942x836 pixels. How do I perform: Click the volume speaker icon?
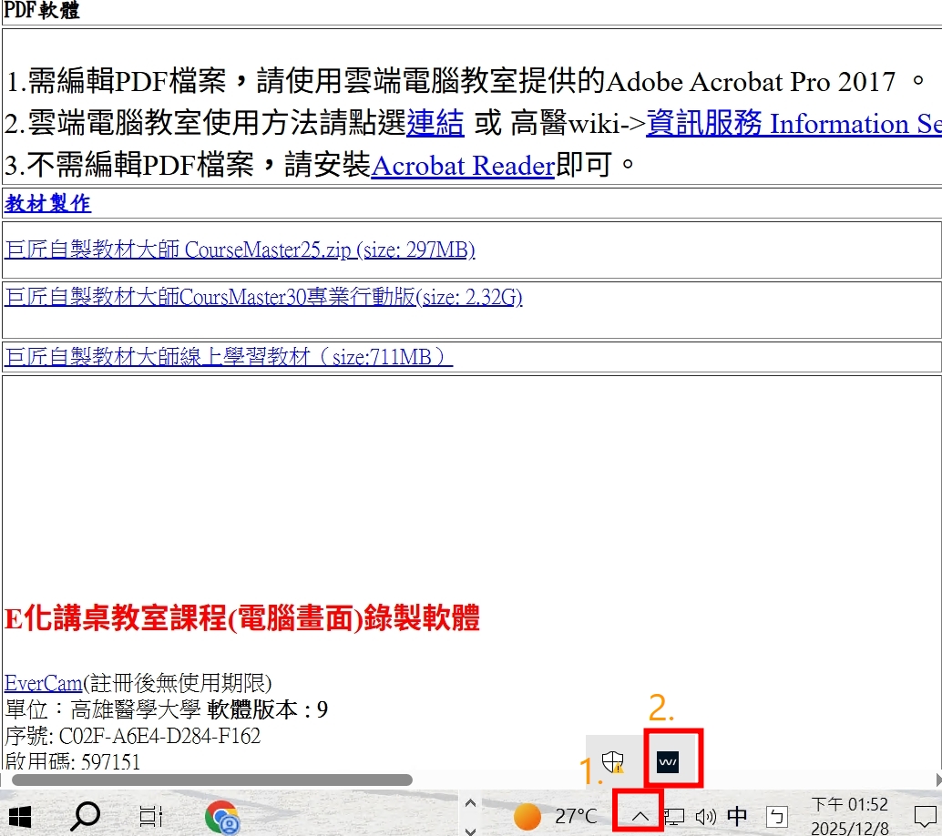(705, 816)
